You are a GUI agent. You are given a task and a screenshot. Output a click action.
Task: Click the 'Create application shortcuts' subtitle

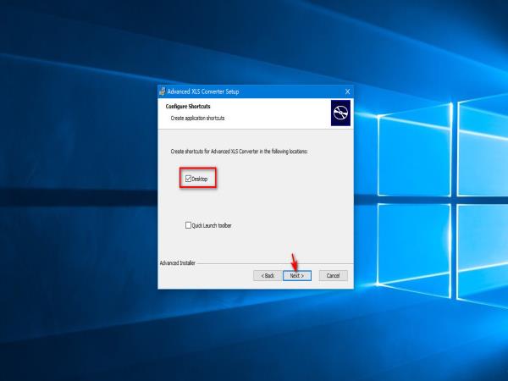tap(197, 118)
